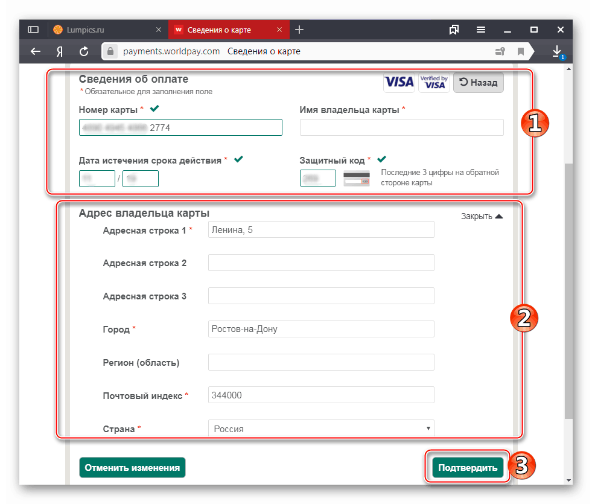
Task: Click the Последние 3 цифры hint text
Action: (440, 177)
